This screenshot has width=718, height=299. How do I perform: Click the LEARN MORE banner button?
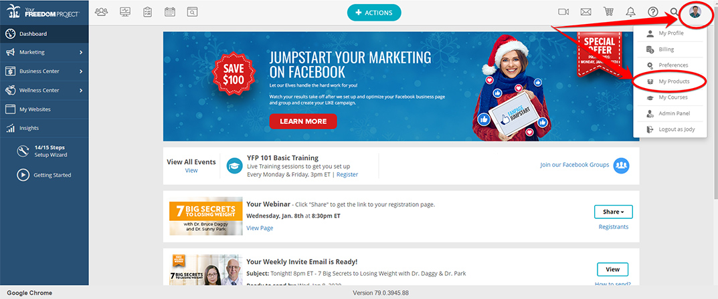pos(303,121)
